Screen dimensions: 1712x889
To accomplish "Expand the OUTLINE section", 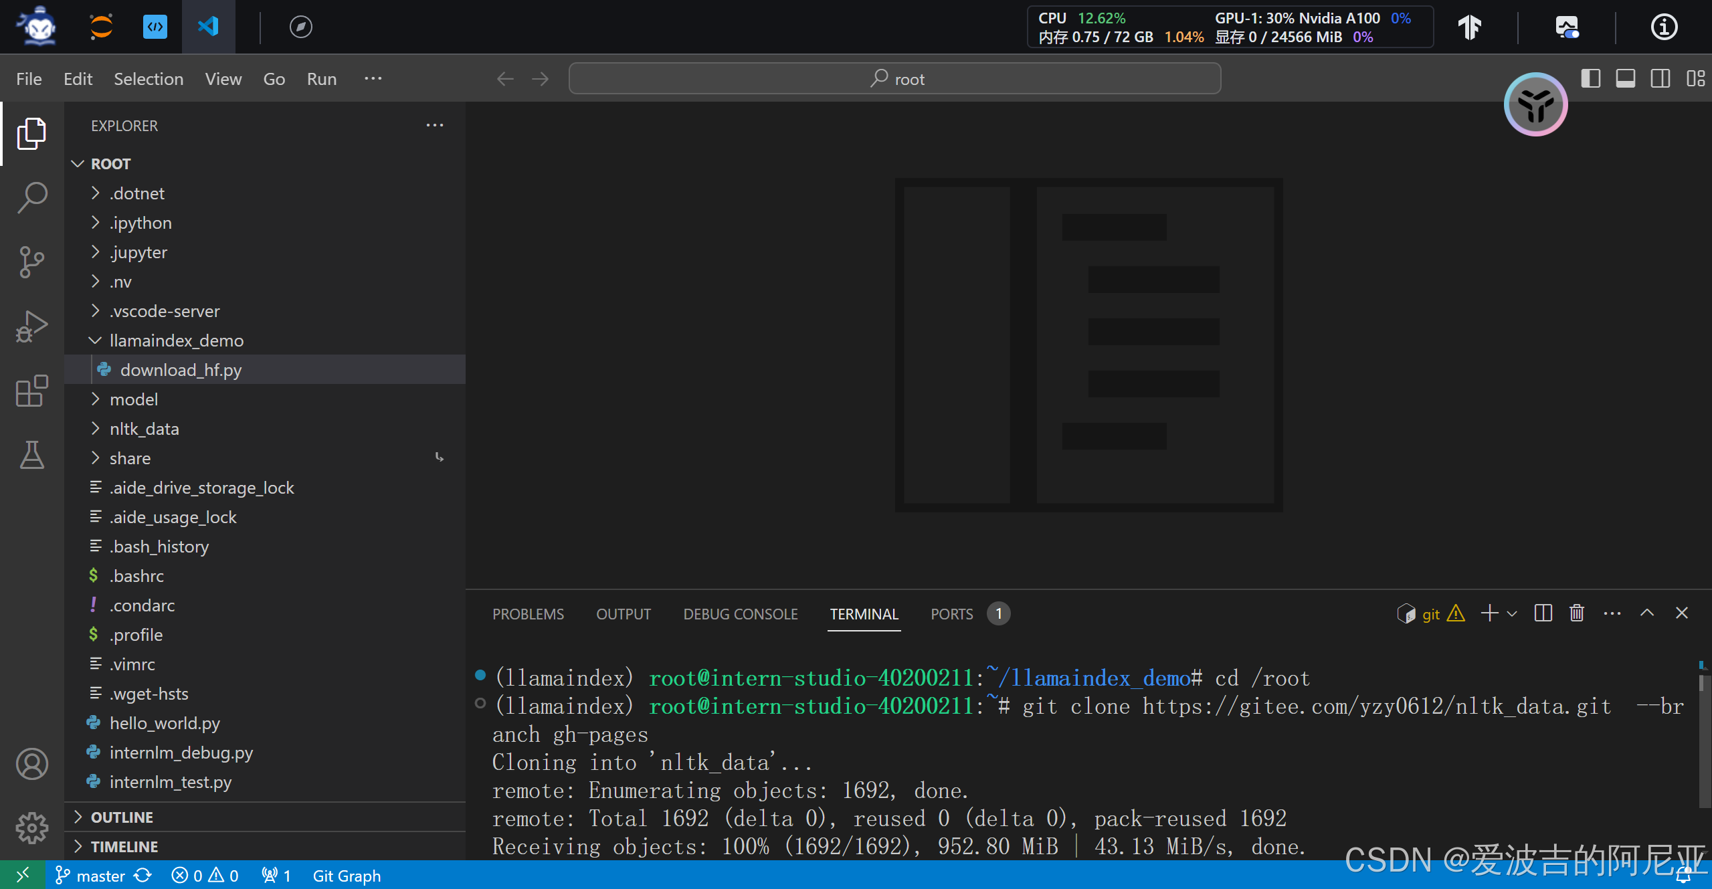I will pyautogui.click(x=122, y=817).
